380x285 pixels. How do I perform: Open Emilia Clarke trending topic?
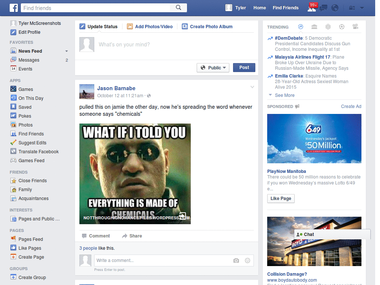click(x=289, y=76)
